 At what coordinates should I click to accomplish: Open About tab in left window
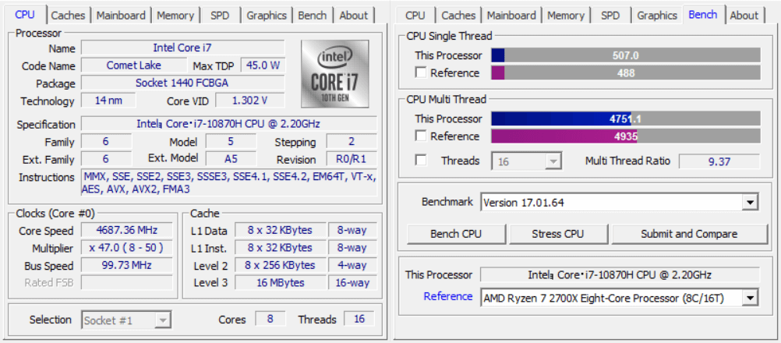click(x=353, y=16)
